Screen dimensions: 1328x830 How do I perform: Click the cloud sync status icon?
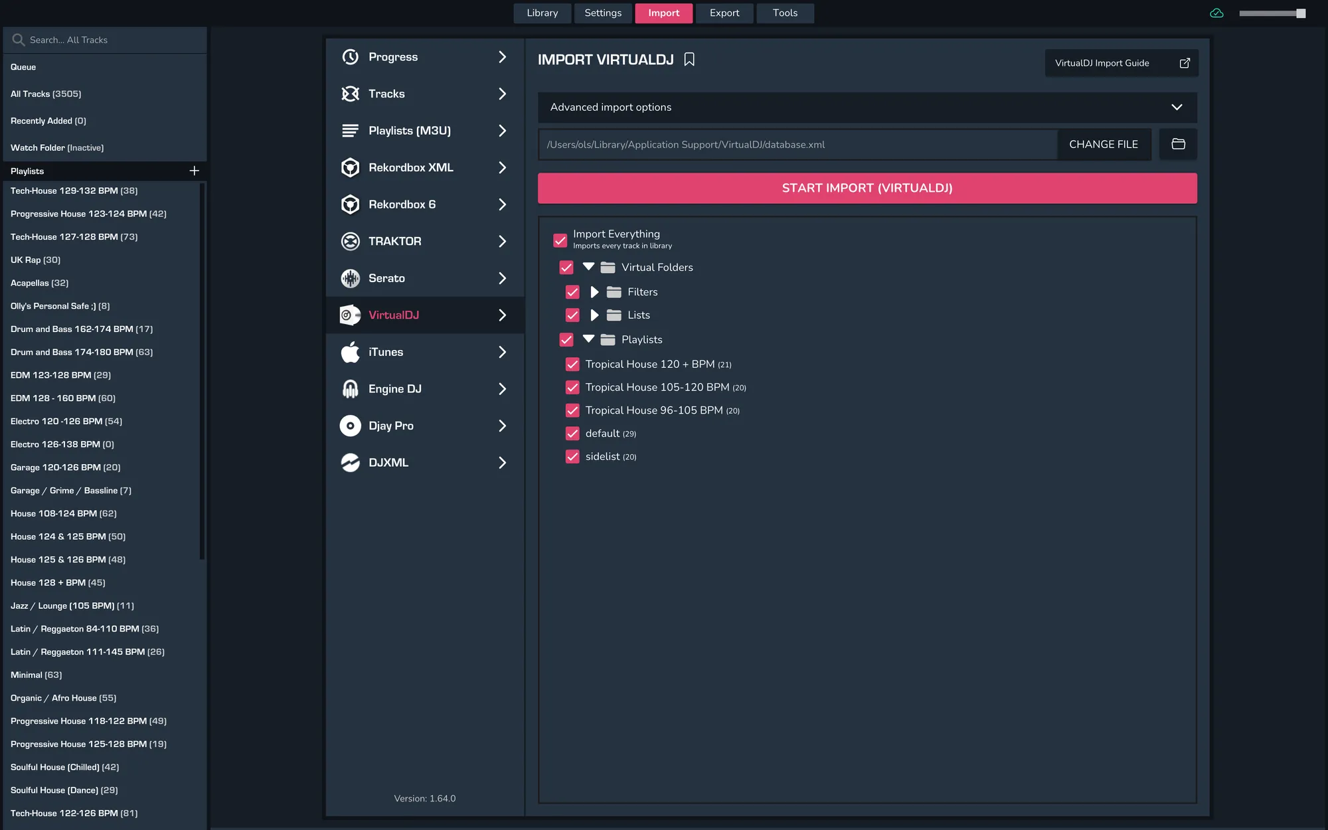[x=1216, y=13]
